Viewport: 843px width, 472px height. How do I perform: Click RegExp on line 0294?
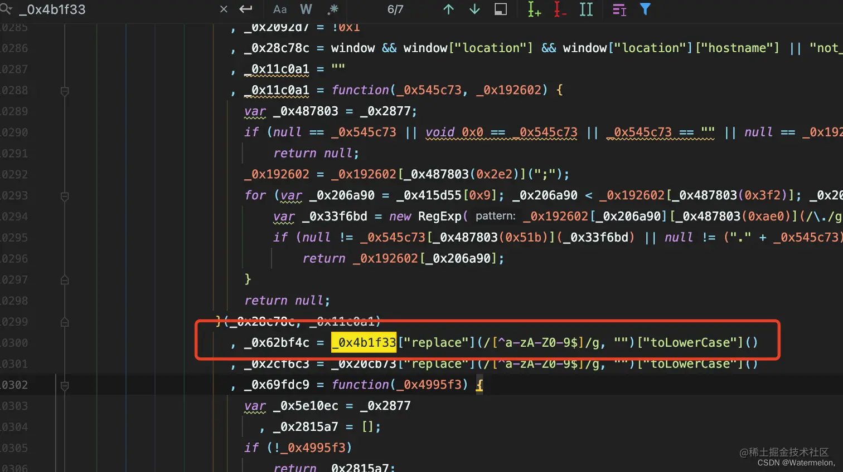tap(440, 216)
